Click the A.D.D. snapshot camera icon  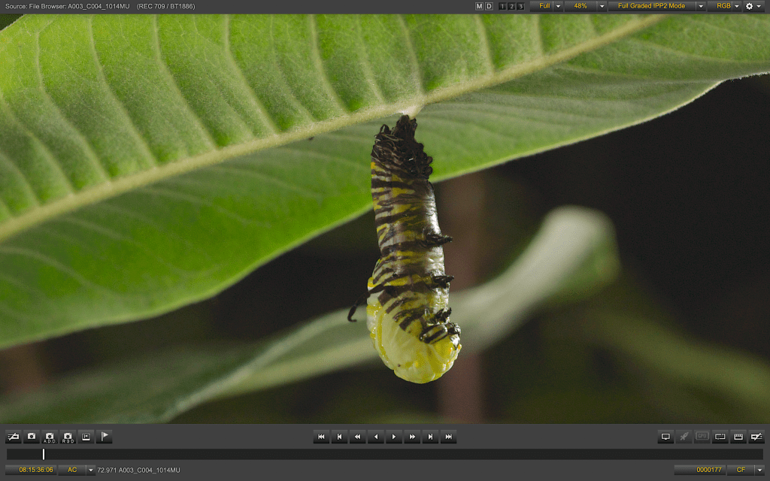point(50,437)
